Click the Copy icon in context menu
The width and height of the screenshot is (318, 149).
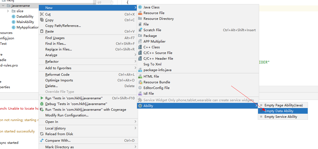point(42,20)
